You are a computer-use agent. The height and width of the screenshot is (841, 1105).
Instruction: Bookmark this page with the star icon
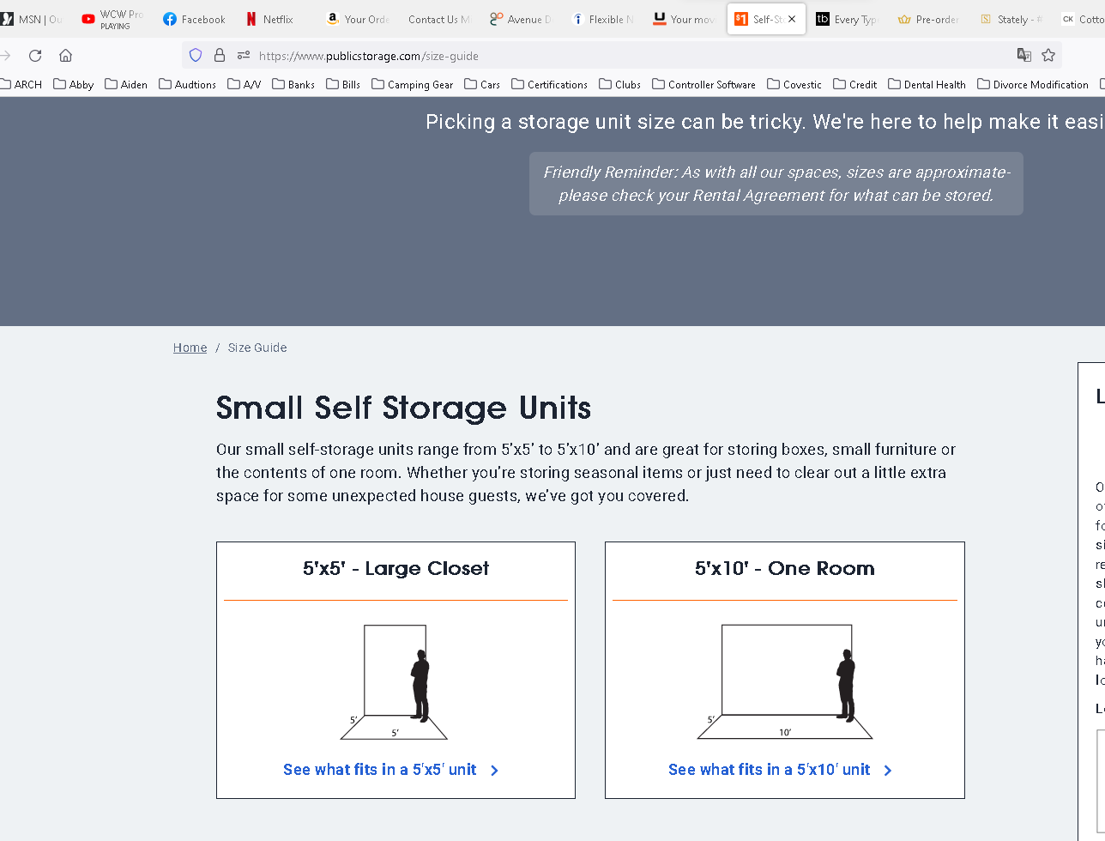click(x=1048, y=56)
